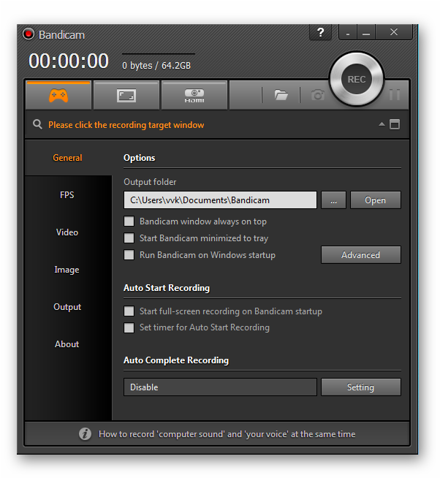Go to the Image tab
Image resolution: width=440 pixels, height=478 pixels.
pyautogui.click(x=67, y=270)
